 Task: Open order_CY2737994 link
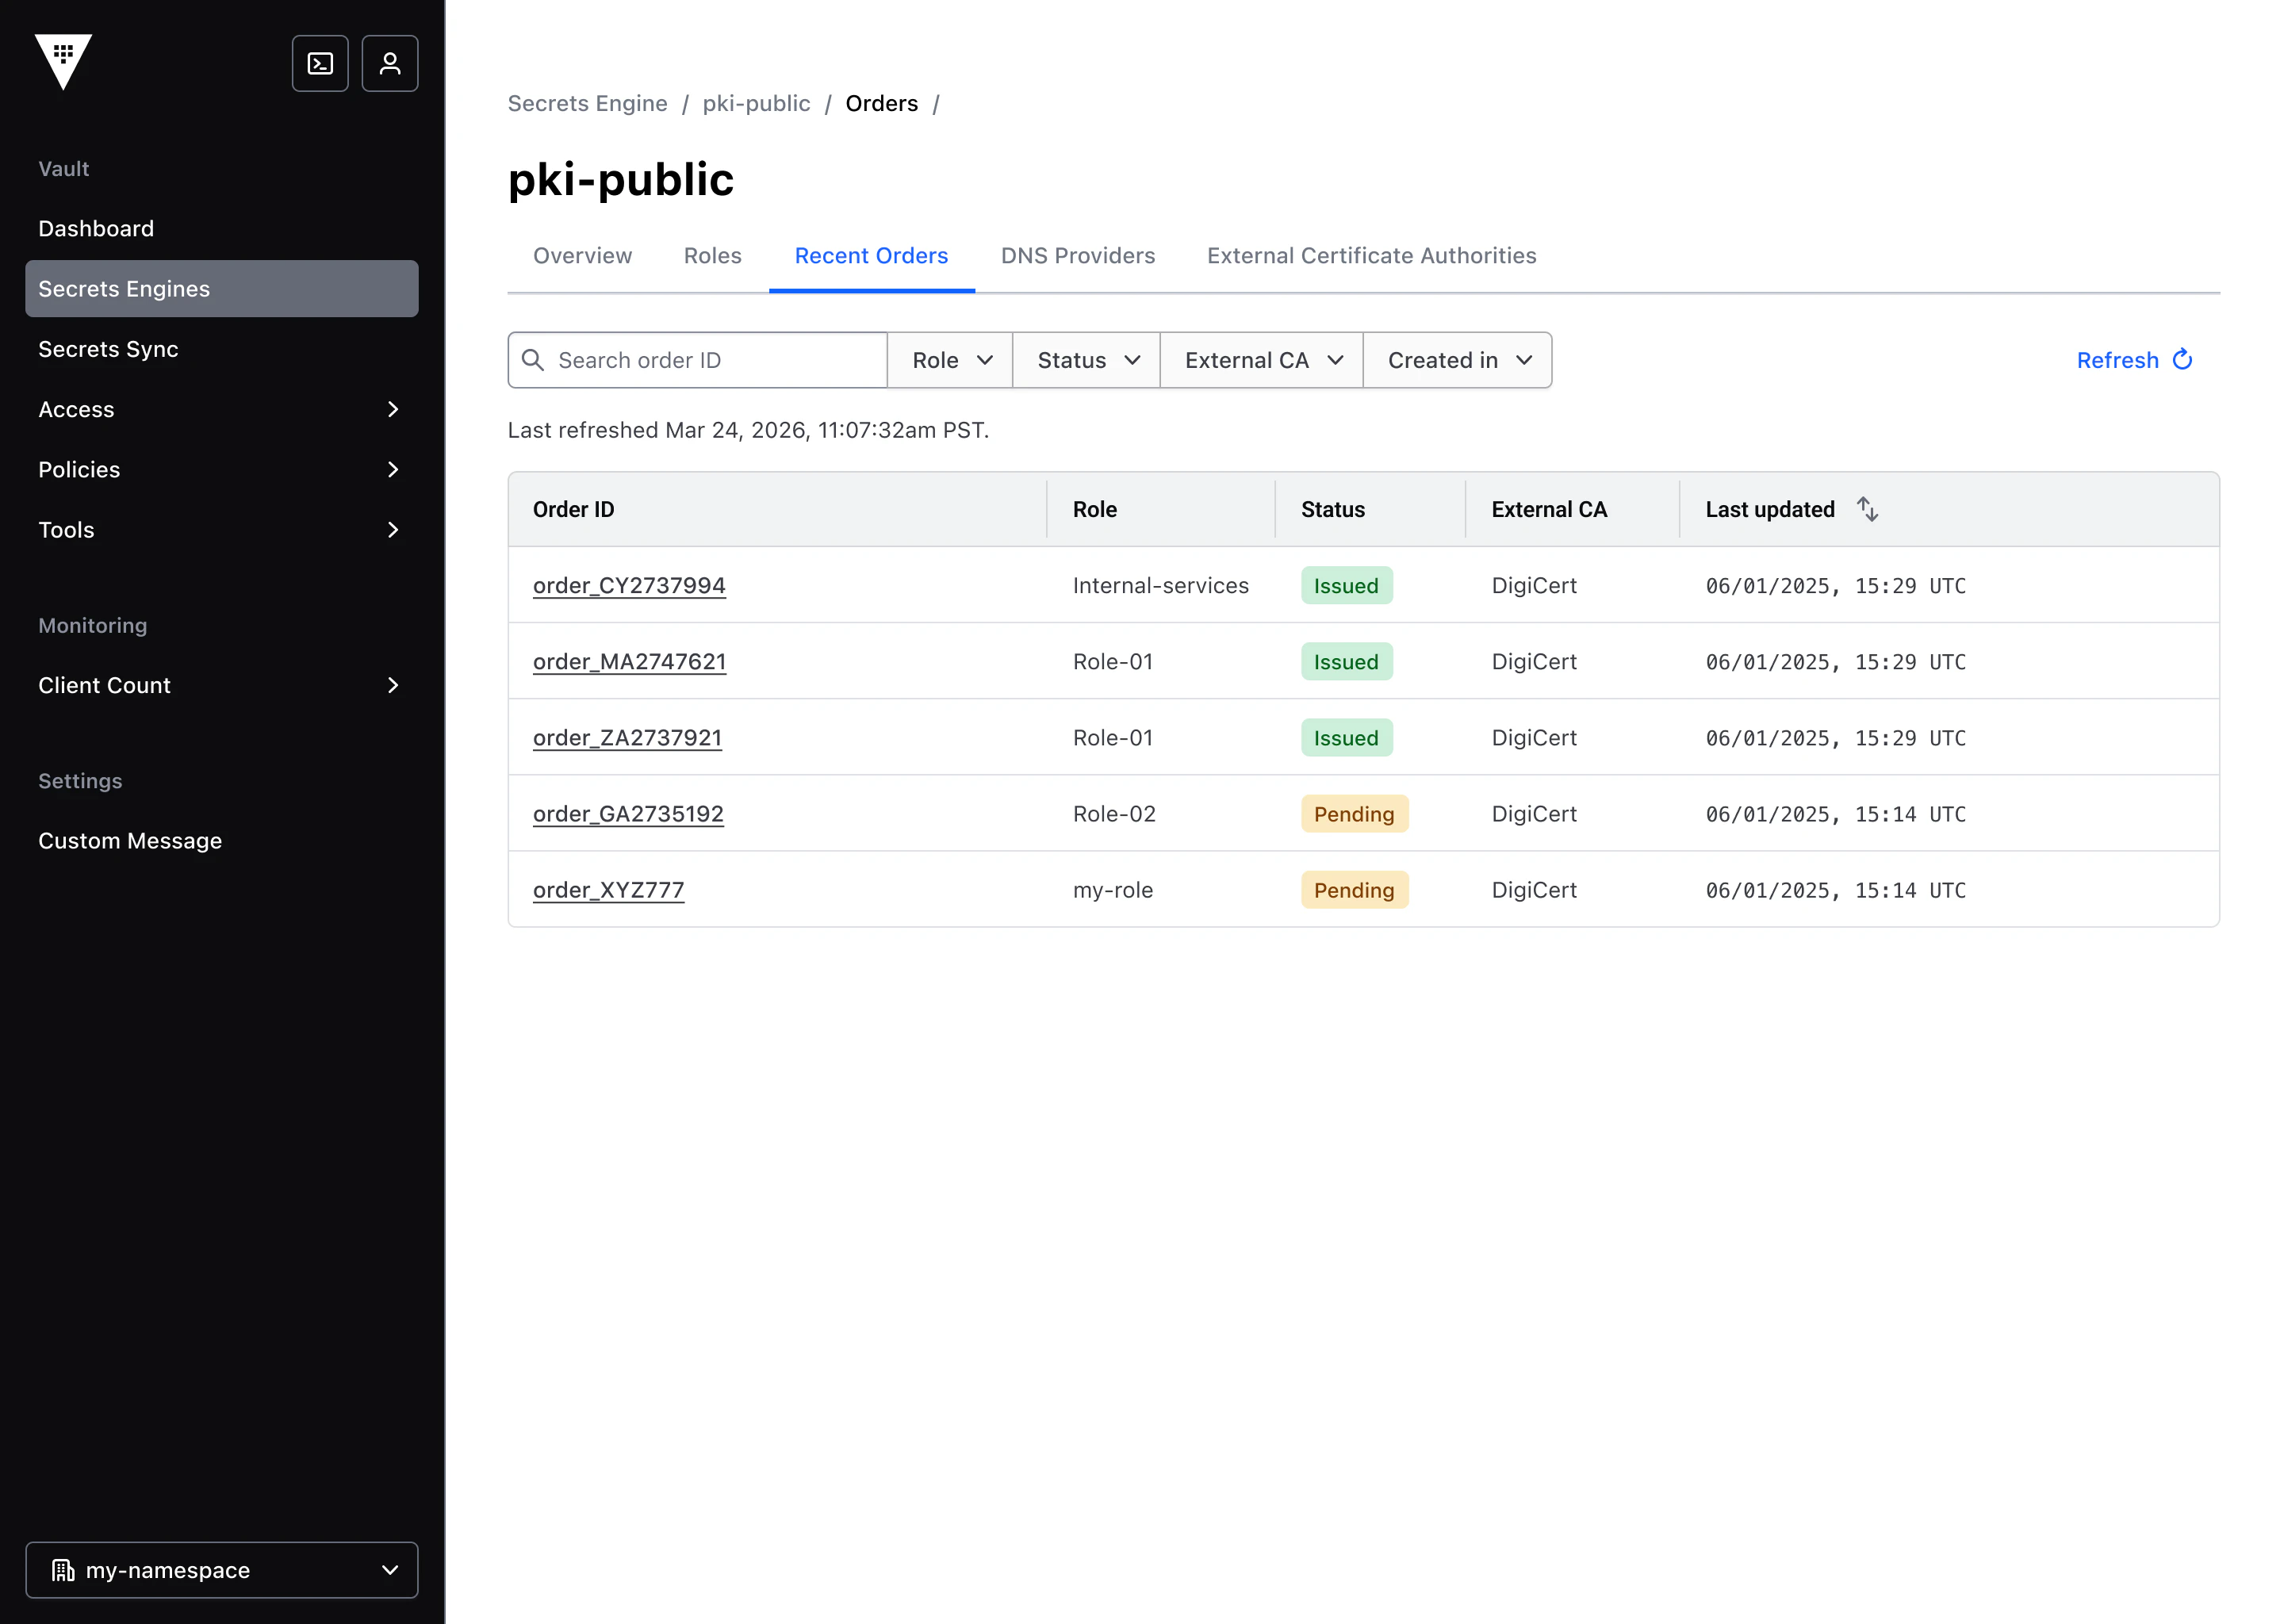point(629,586)
